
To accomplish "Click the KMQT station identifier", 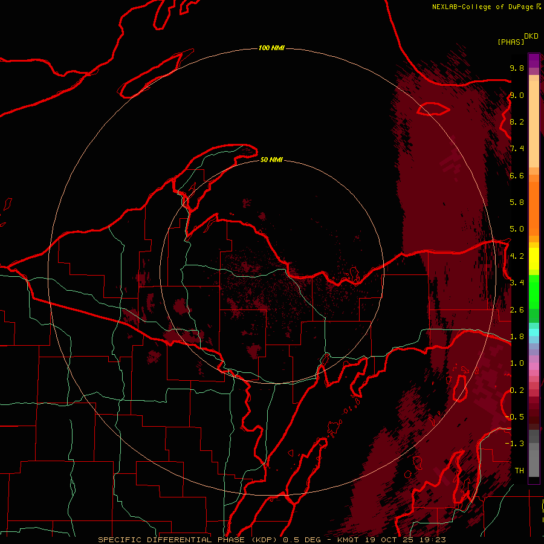I will click(348, 540).
